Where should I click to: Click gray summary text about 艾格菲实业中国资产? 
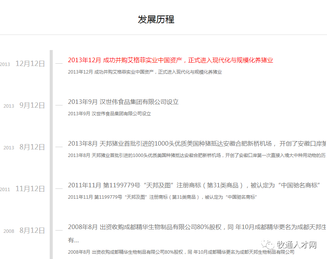coord(145,72)
